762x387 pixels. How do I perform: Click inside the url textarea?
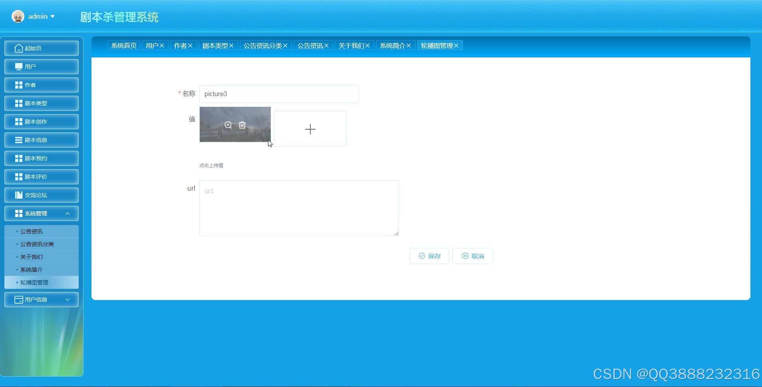tap(299, 208)
